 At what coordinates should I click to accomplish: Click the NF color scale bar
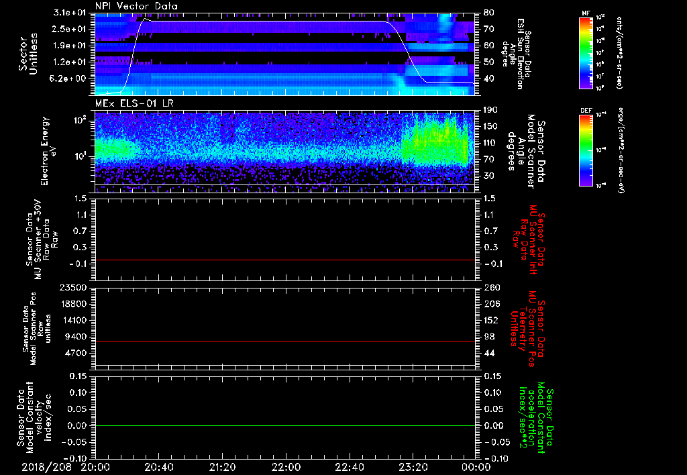(x=586, y=53)
